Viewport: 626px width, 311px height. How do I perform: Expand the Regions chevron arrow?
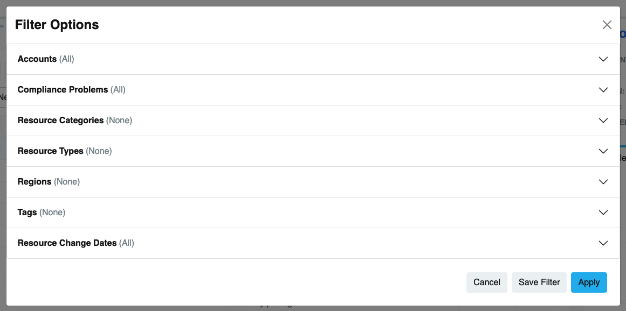(603, 182)
